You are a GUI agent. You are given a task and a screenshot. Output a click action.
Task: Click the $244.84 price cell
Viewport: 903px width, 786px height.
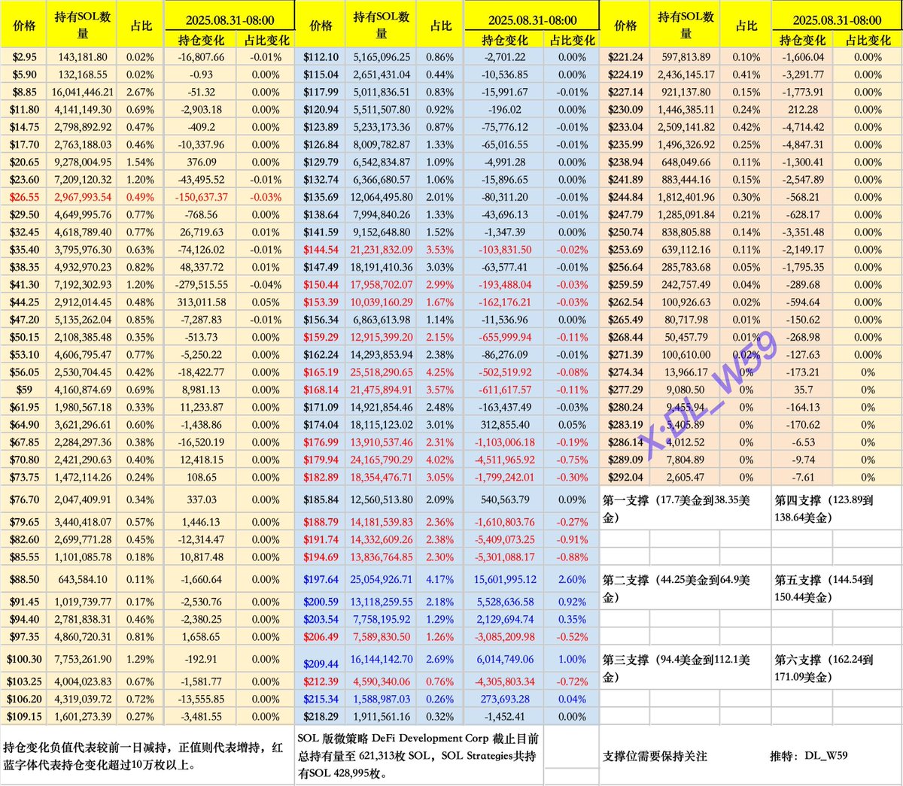pyautogui.click(x=625, y=197)
